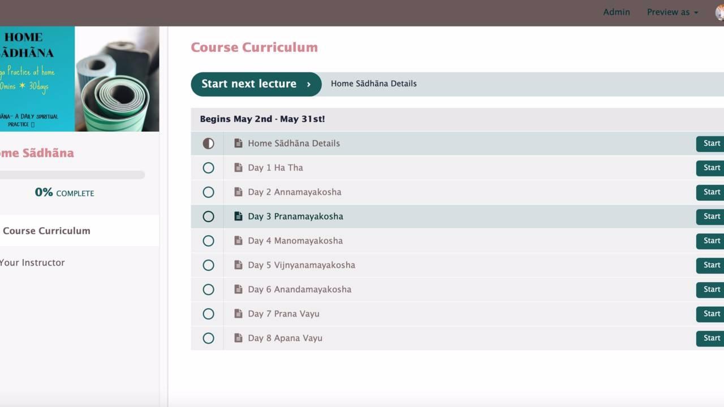Click the document icon for Day 5 Vijnyanamayakosha

(x=238, y=265)
